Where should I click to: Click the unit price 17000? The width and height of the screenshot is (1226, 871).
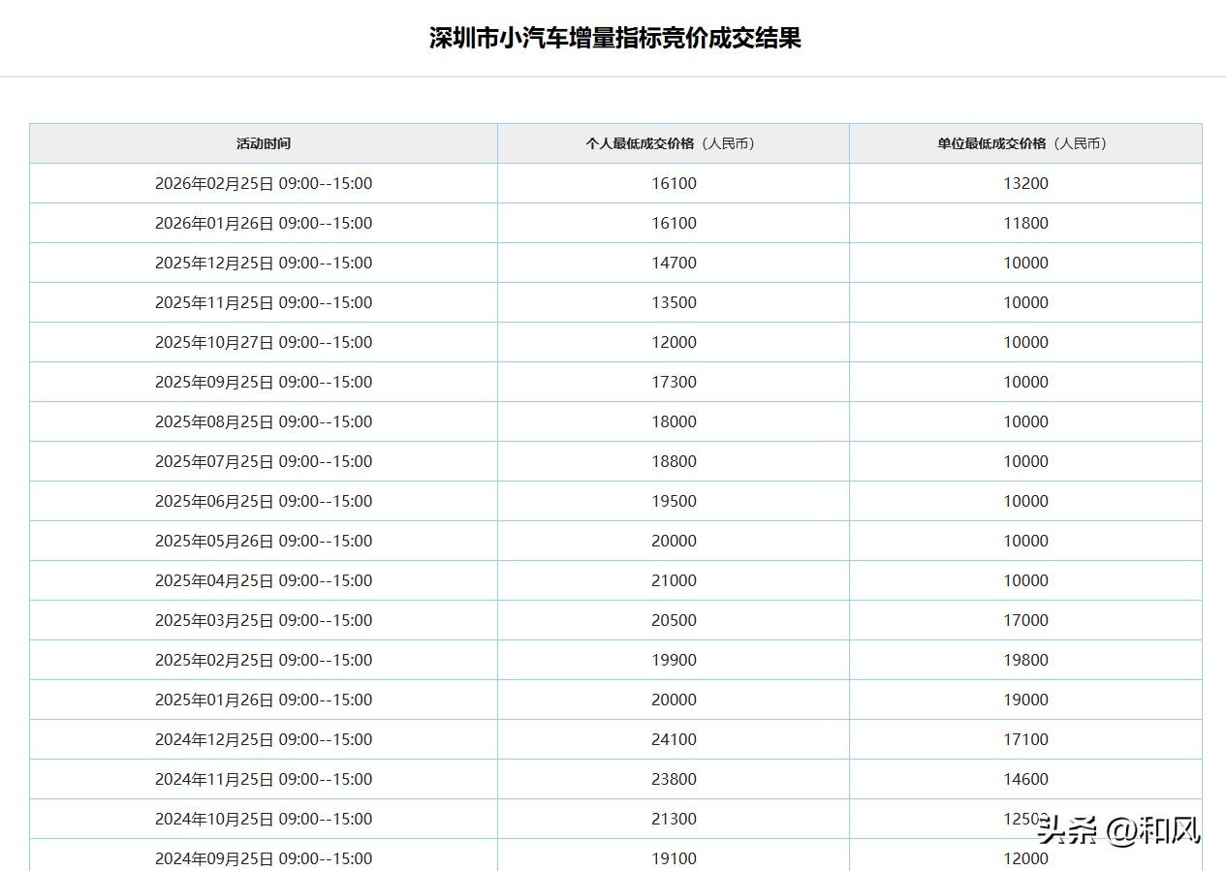click(x=1025, y=620)
